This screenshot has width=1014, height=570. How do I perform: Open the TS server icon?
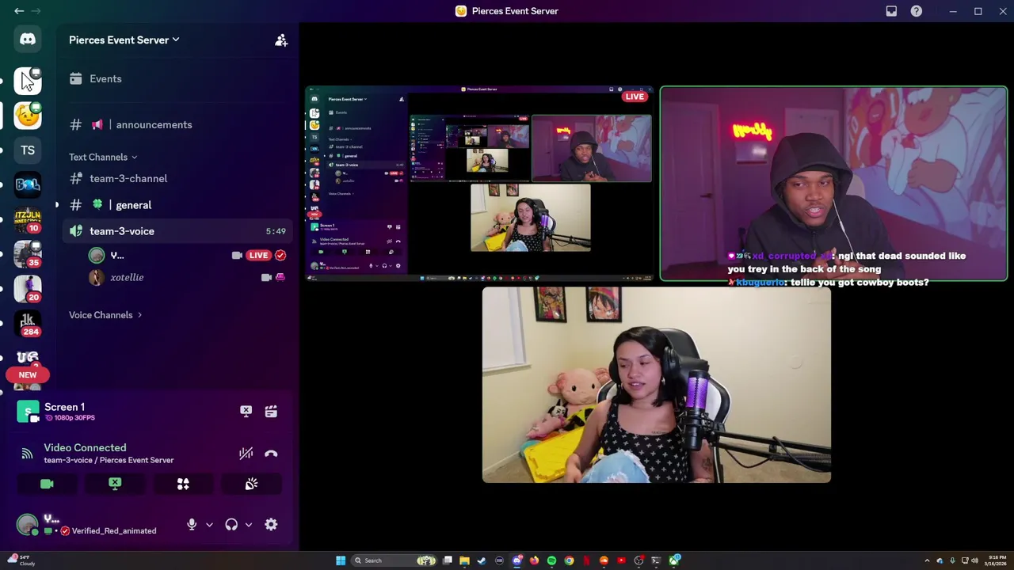pyautogui.click(x=28, y=150)
